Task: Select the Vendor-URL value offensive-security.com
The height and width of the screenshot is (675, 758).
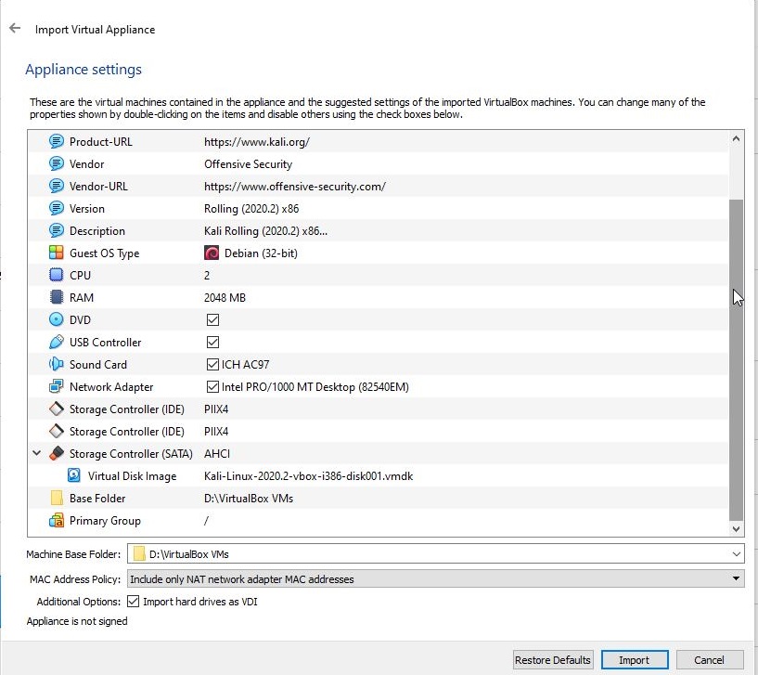Action: point(294,187)
